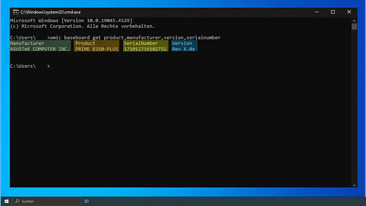Click the serial number 171012716102755

[145, 49]
